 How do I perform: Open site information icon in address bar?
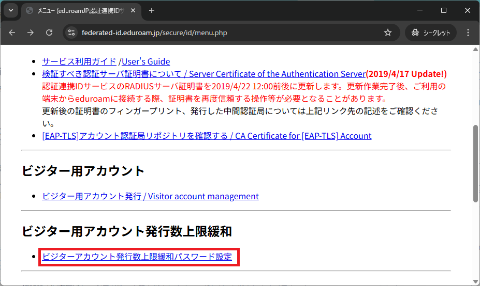(72, 33)
